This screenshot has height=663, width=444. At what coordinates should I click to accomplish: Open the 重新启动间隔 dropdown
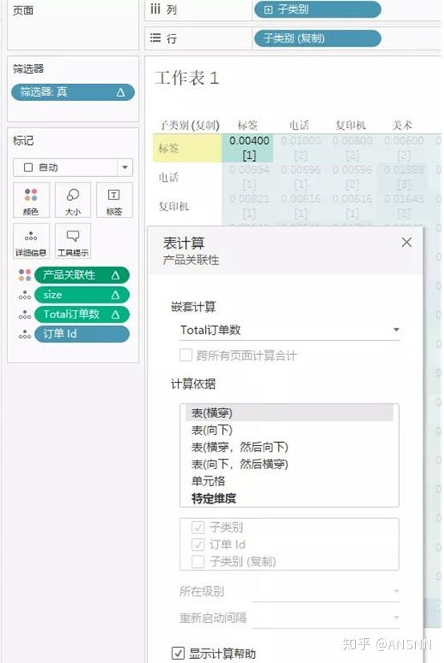[325, 617]
